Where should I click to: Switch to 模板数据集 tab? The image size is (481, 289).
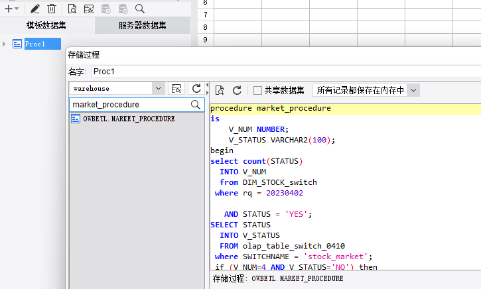tap(46, 26)
